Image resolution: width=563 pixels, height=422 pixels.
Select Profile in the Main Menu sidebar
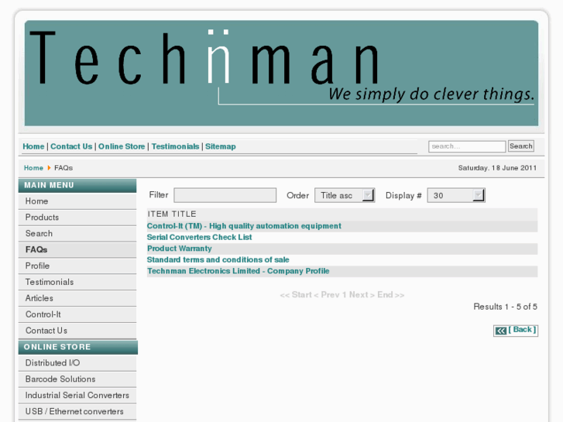[77, 266]
